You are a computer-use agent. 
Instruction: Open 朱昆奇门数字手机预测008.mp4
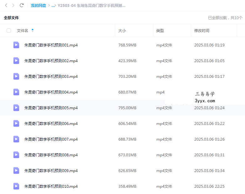(51, 155)
